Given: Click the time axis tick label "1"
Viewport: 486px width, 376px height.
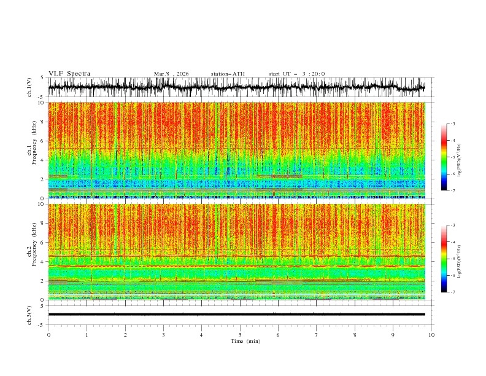Looking at the screenshot, I should (x=87, y=335).
